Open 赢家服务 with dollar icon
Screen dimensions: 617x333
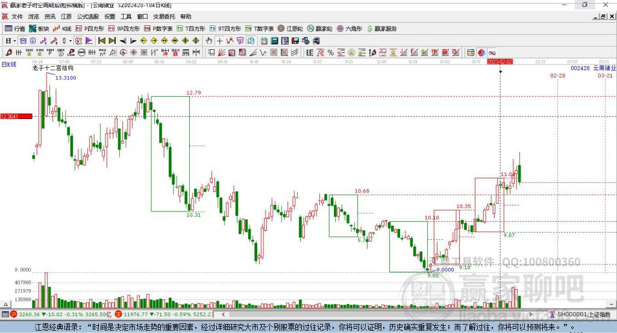coord(381,29)
